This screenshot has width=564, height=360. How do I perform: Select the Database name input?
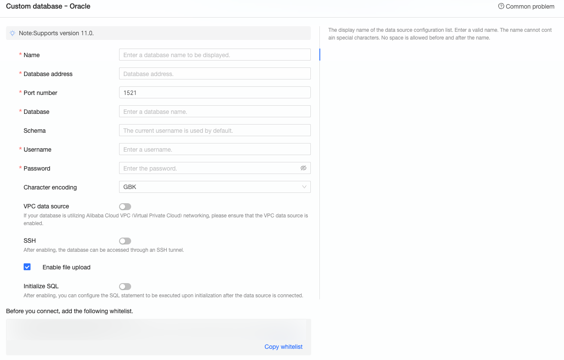click(x=214, y=111)
